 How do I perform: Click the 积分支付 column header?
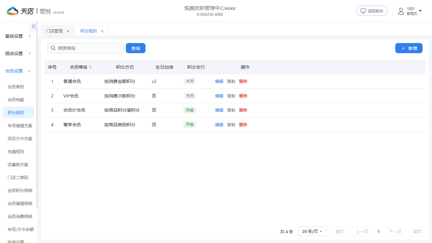pyautogui.click(x=196, y=67)
